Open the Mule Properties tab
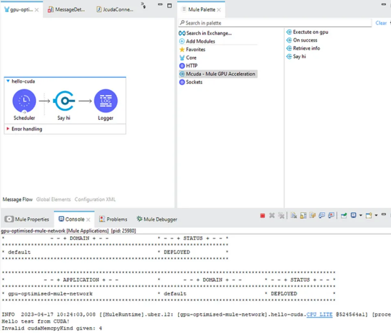Image resolution: width=391 pixels, height=333 pixels. click(27, 219)
